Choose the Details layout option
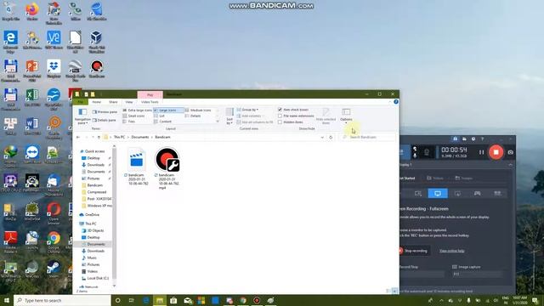The image size is (544, 306). tap(193, 116)
